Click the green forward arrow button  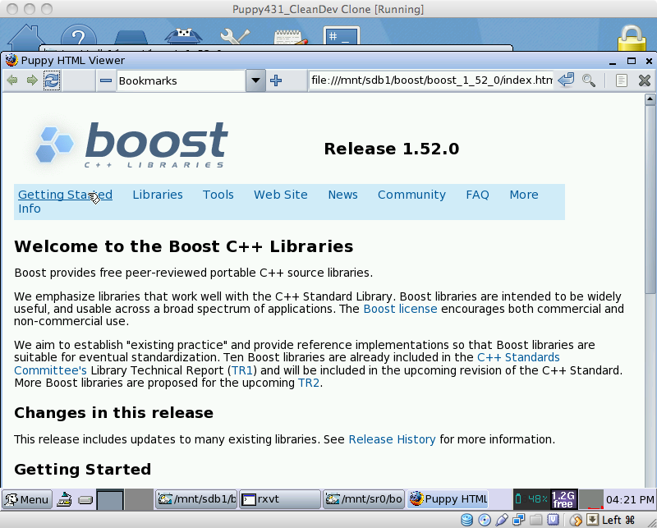tap(31, 80)
